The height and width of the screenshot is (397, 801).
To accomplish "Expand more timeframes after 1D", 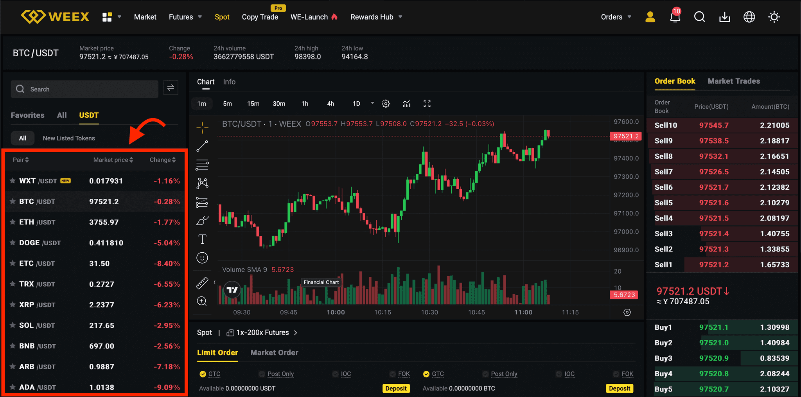I will 372,103.
